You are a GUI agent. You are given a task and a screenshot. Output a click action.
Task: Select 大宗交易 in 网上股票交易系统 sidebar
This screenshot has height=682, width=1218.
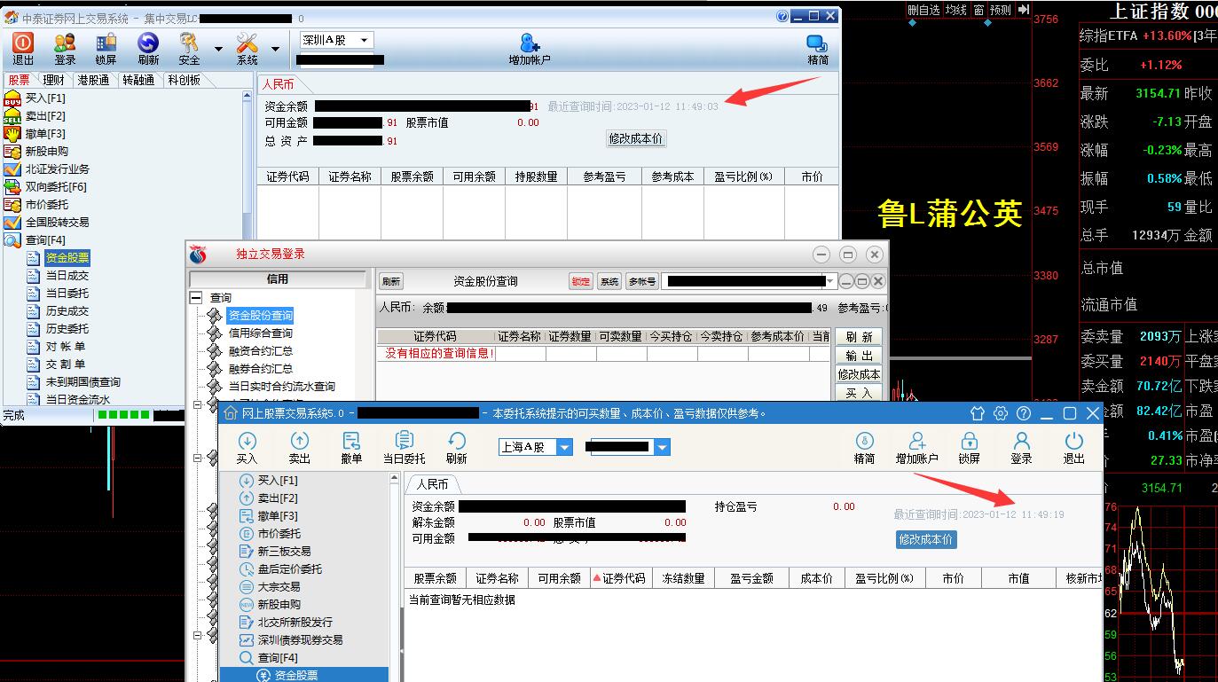pyautogui.click(x=279, y=587)
